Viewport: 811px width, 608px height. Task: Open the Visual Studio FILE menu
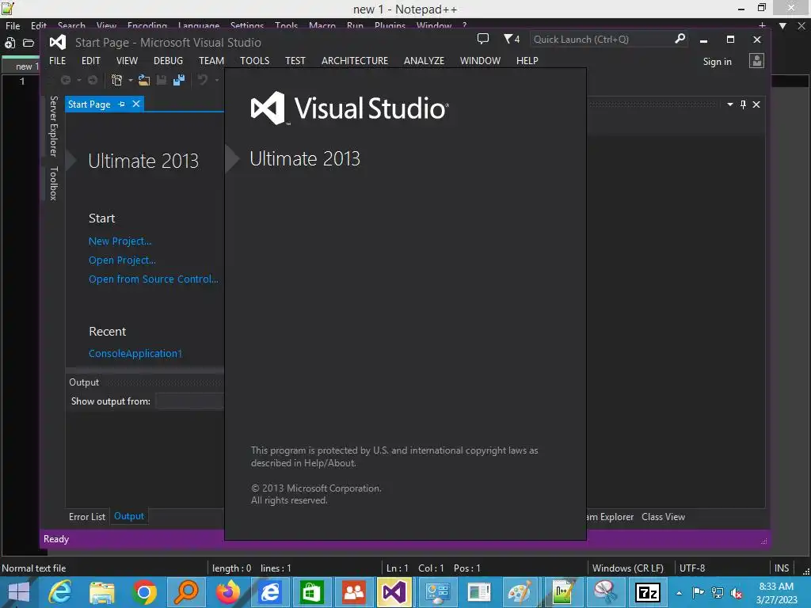pos(57,60)
